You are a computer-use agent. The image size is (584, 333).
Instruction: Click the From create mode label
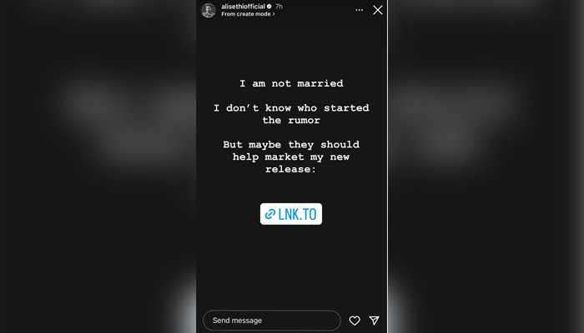point(246,14)
